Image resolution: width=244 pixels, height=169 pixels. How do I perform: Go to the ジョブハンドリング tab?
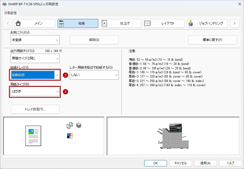(207, 23)
